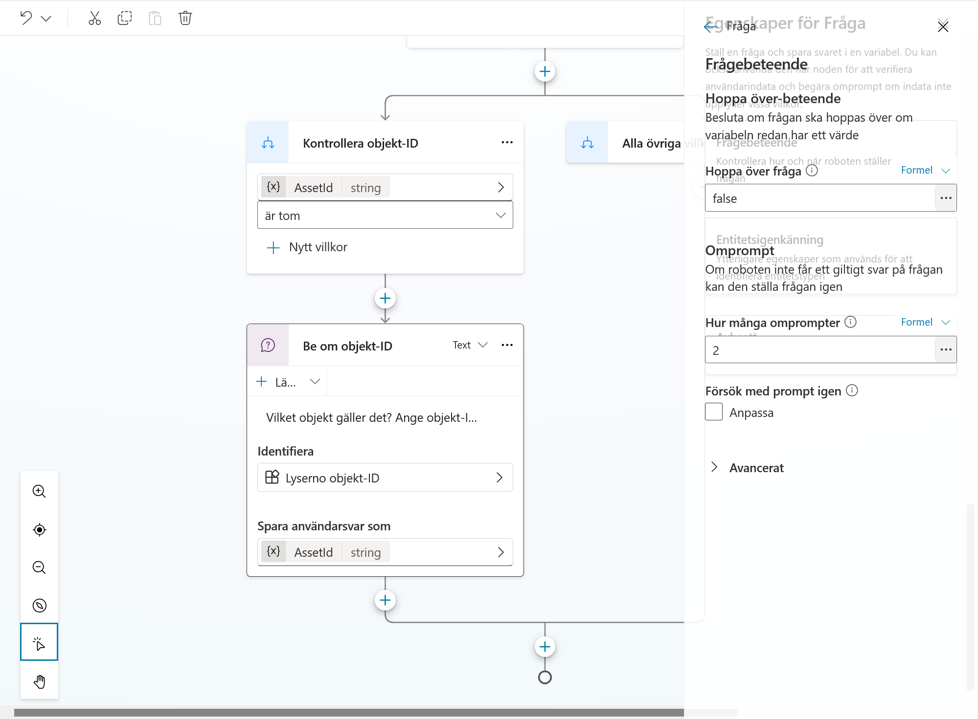Open the 'är tom' condition dropdown
Image resolution: width=978 pixels, height=719 pixels.
pos(385,215)
